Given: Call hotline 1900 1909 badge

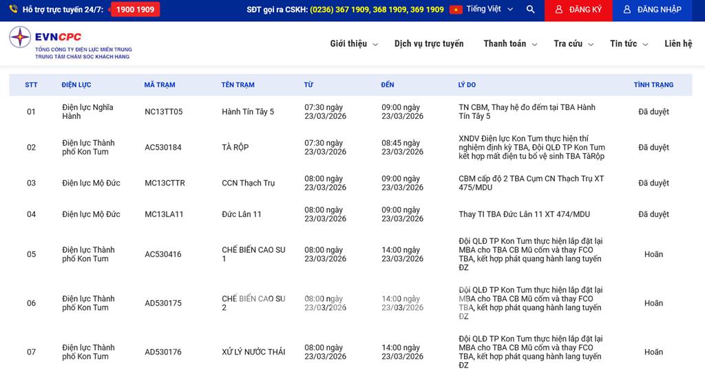Looking at the screenshot, I should 135,10.
